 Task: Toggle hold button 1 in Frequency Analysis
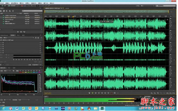(20, 71)
